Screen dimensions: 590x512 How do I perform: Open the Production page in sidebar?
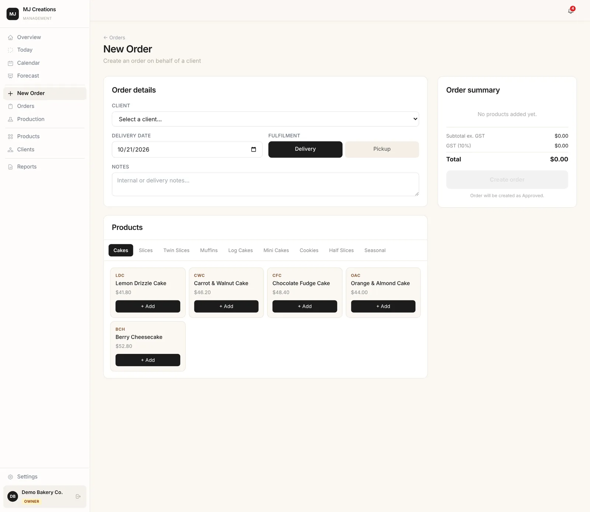click(45, 119)
